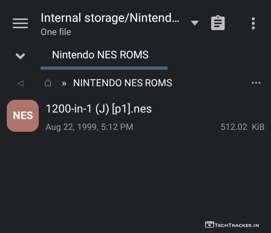
Task: Click the Internal storage/Nintend... path title
Action: pos(110,18)
